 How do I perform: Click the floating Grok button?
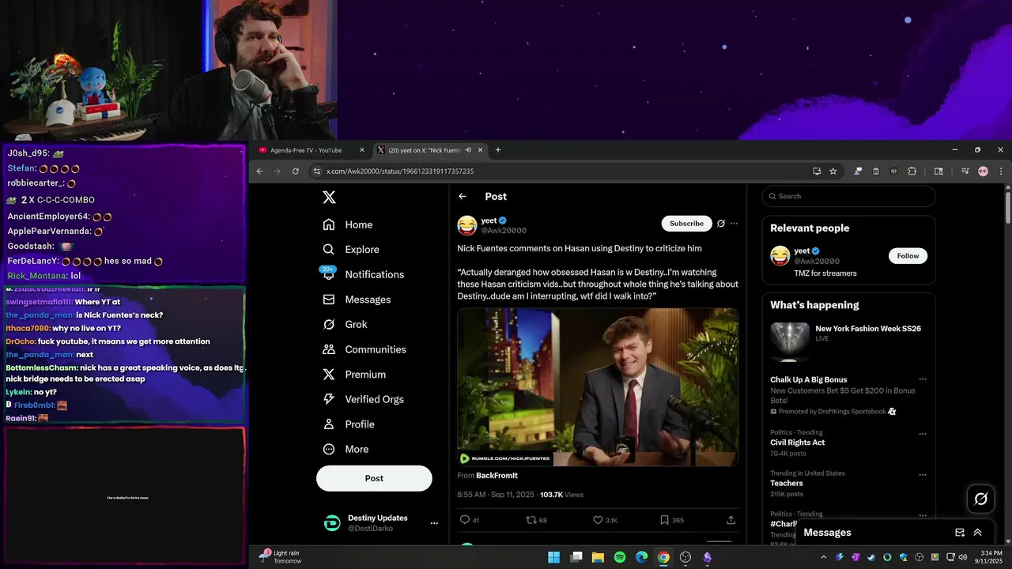(x=980, y=499)
